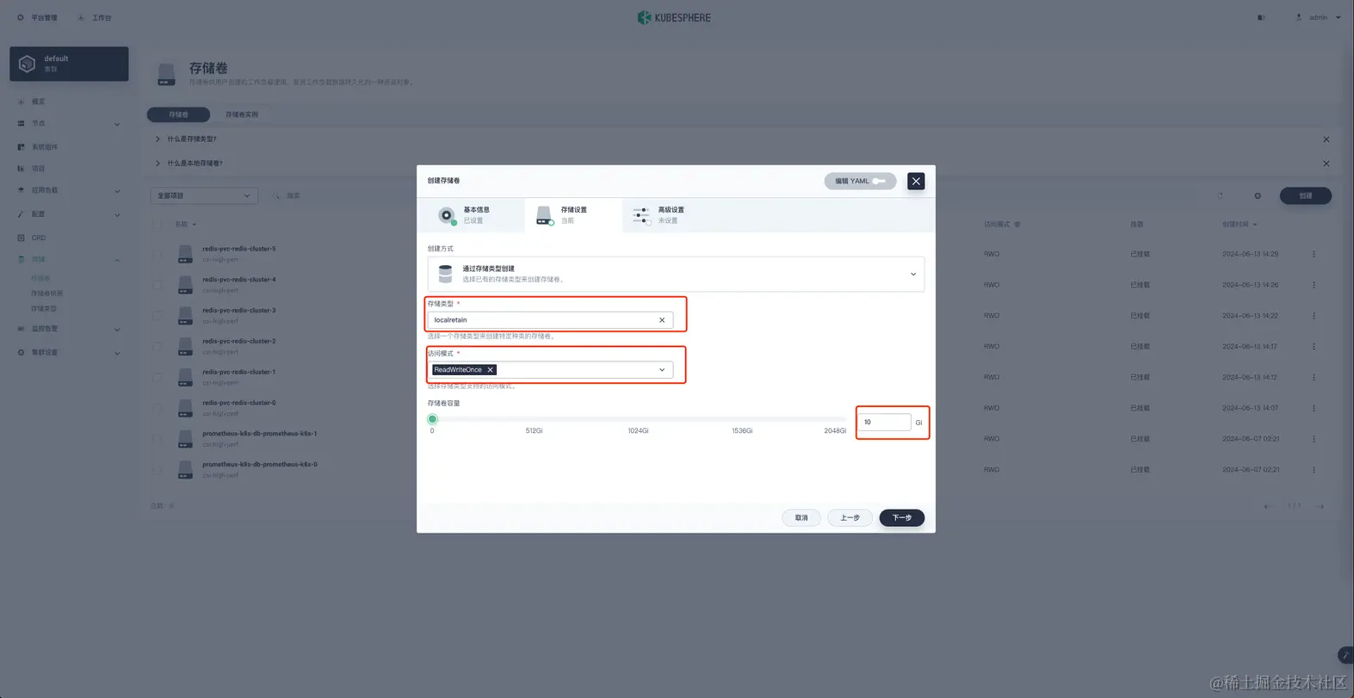Open 存储卷快照 volume snapshots sidebar item
Image resolution: width=1354 pixels, height=698 pixels.
click(47, 293)
